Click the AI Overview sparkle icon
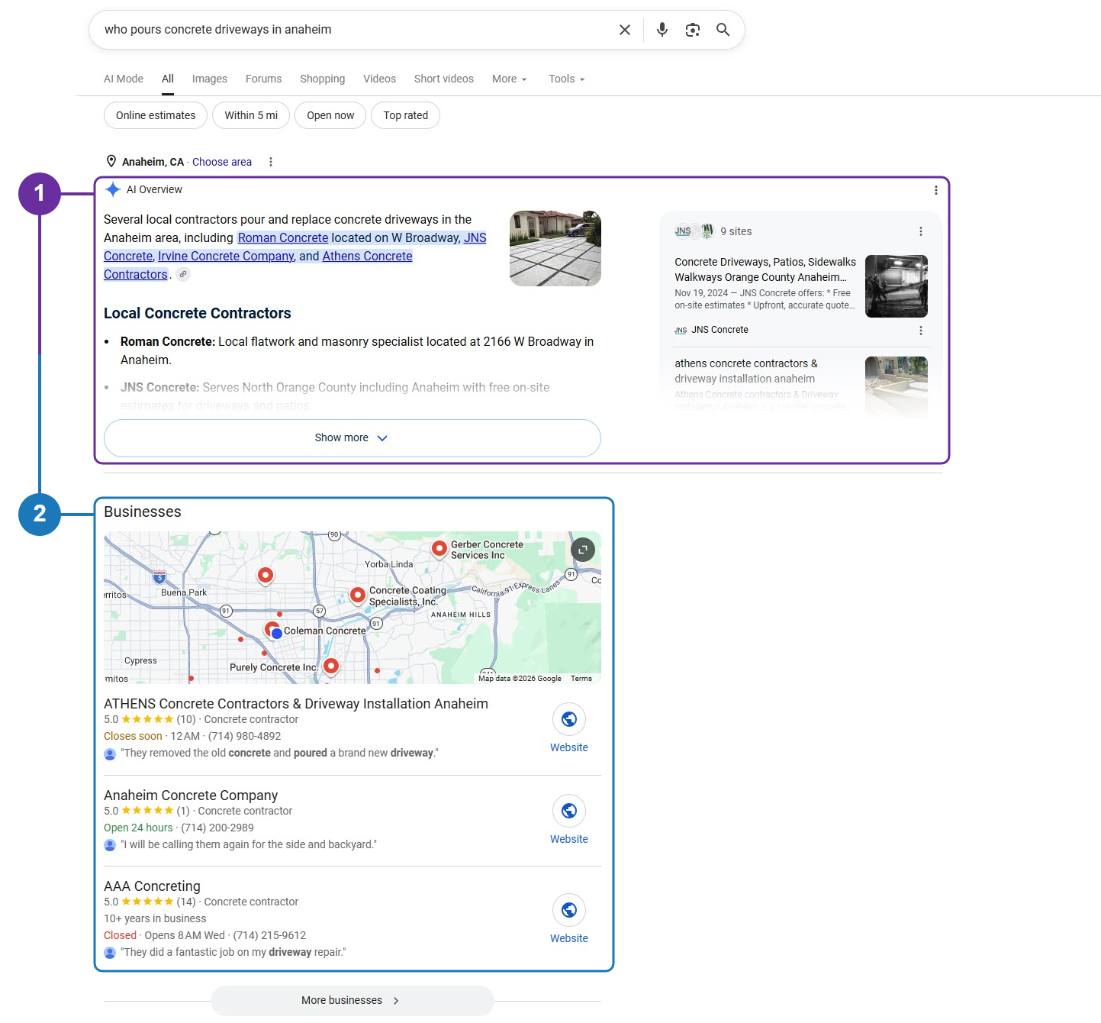This screenshot has height=1023, width=1101. pyautogui.click(x=113, y=189)
